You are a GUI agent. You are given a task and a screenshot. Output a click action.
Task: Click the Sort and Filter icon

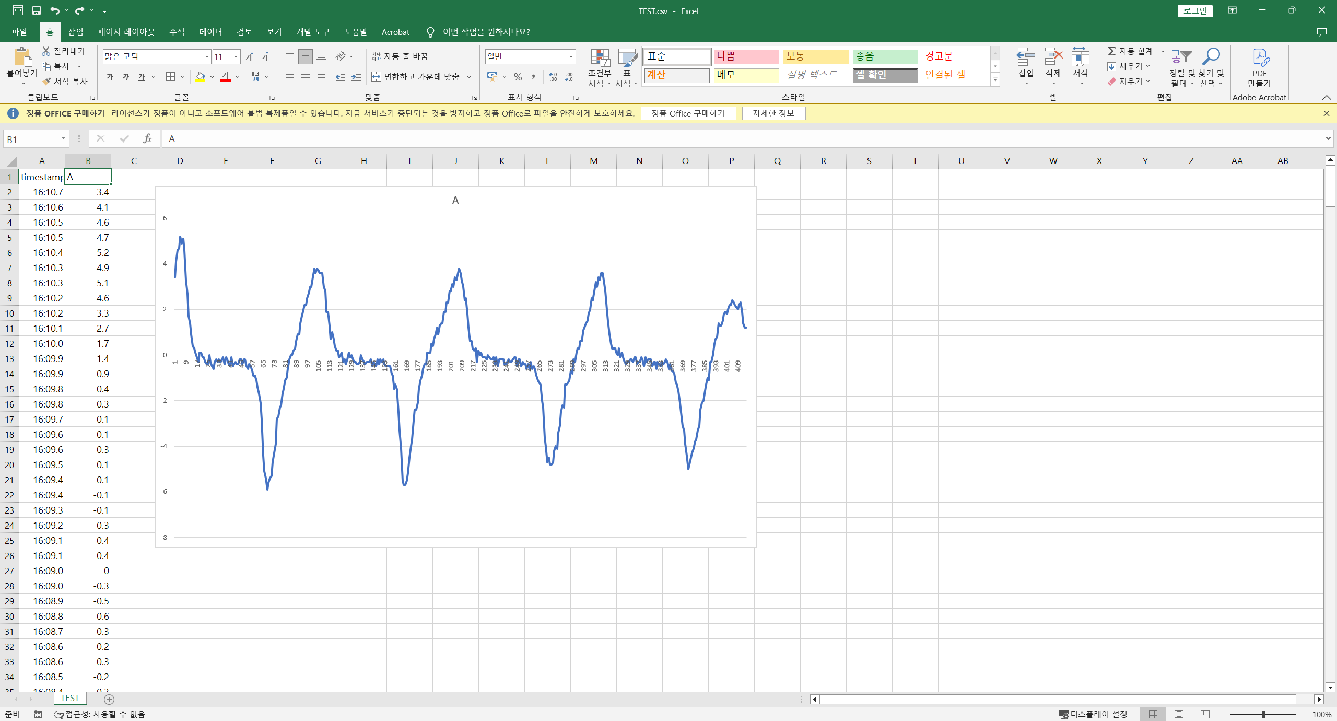click(1181, 57)
